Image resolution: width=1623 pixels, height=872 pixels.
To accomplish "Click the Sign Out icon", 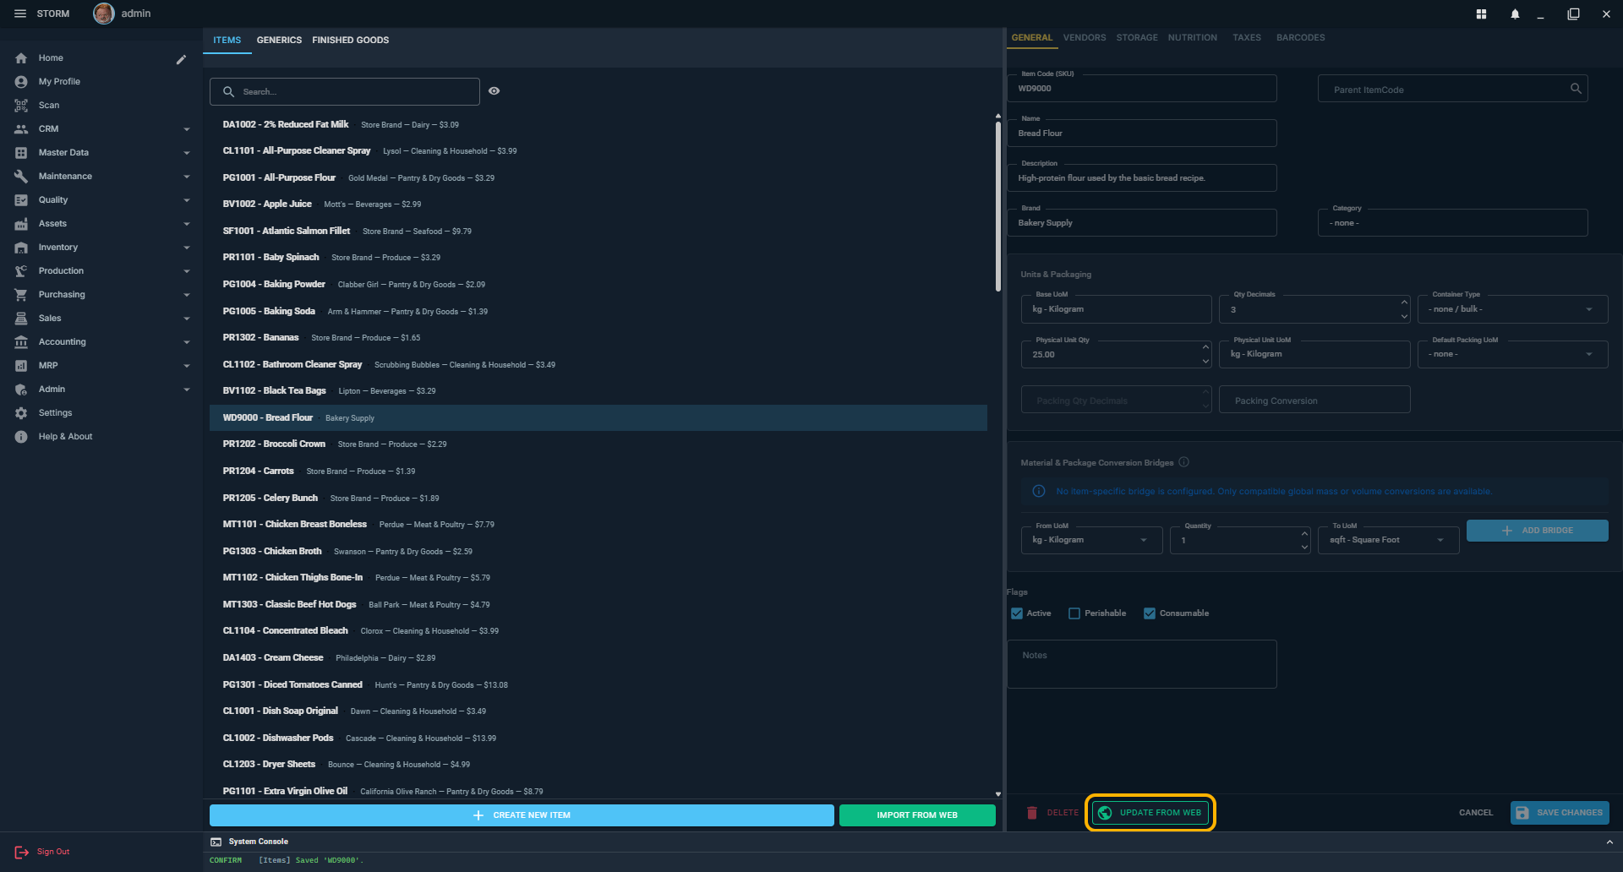I will tap(21, 852).
